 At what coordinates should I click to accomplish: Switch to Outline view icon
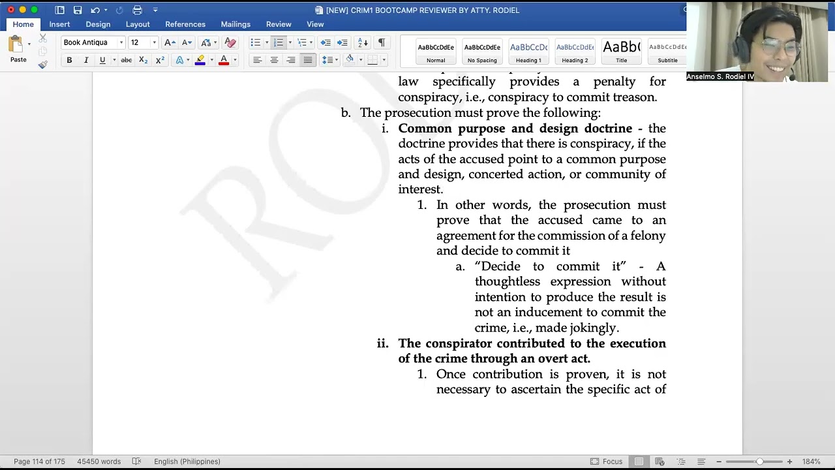point(681,462)
